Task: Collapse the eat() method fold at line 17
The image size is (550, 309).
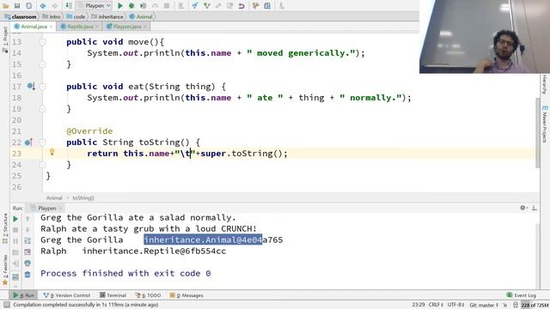Action: pos(42,86)
